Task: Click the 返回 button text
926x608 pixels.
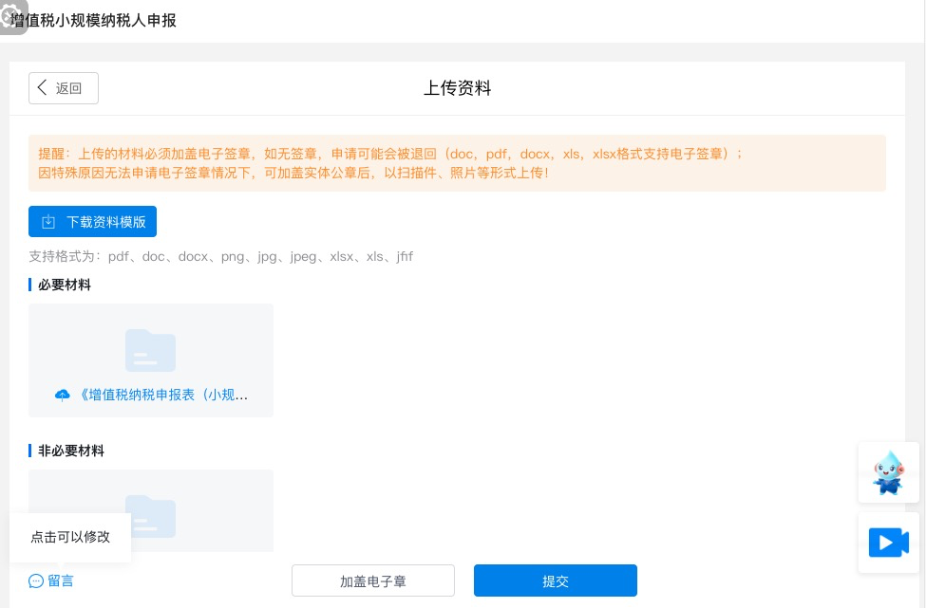Action: pyautogui.click(x=69, y=89)
